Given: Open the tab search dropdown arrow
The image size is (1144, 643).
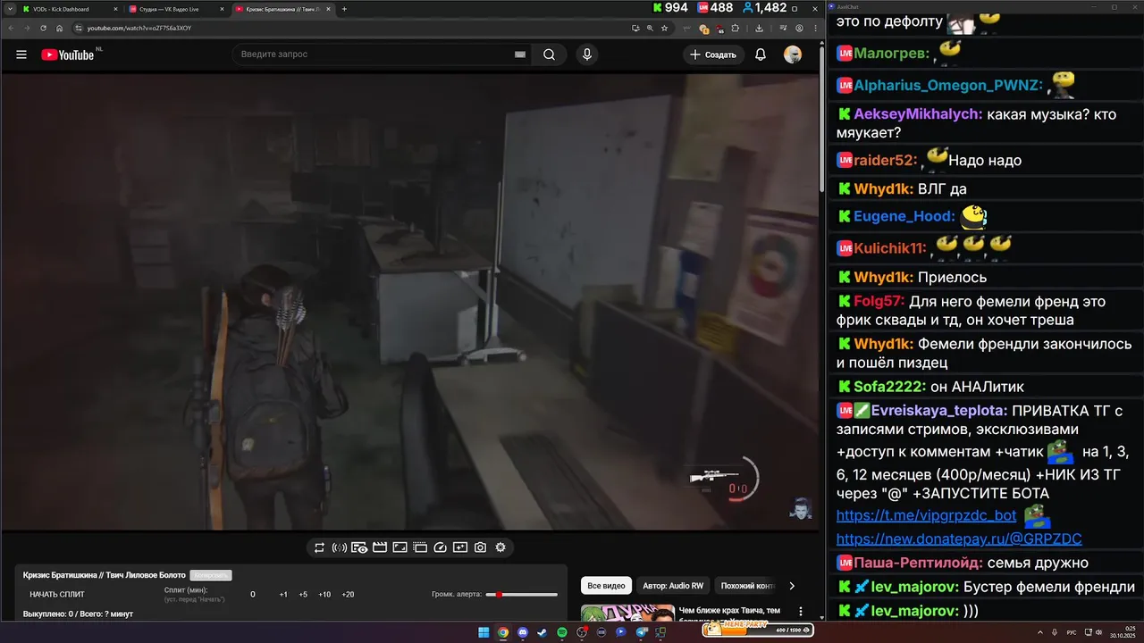Looking at the screenshot, I should pos(9,9).
